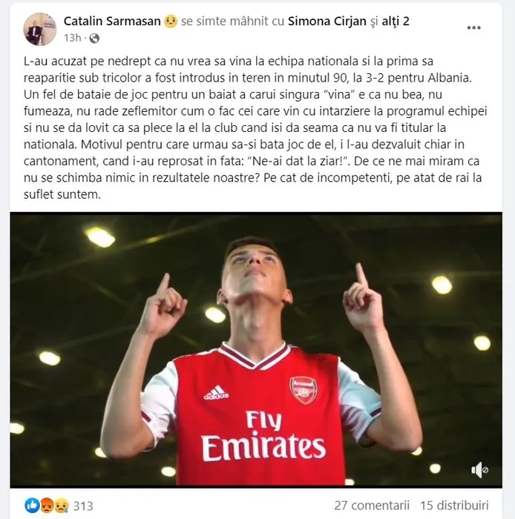
Task: Open the post's 13h timestamp link
Action: point(73,39)
